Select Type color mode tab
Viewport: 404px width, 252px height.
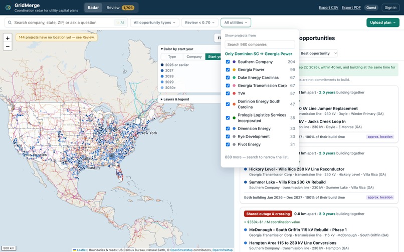(172, 56)
